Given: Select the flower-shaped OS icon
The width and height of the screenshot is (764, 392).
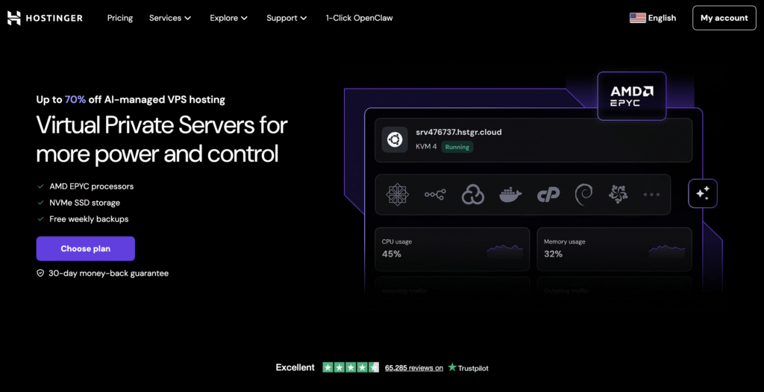Looking at the screenshot, I should coord(618,195).
